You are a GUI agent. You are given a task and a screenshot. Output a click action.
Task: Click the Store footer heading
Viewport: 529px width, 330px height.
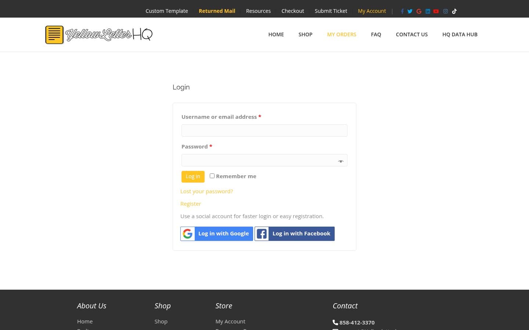(224, 306)
